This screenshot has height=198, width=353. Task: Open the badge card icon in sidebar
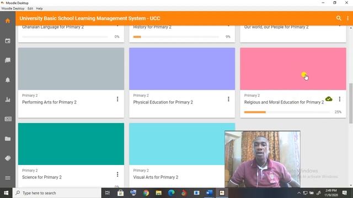coord(8,119)
